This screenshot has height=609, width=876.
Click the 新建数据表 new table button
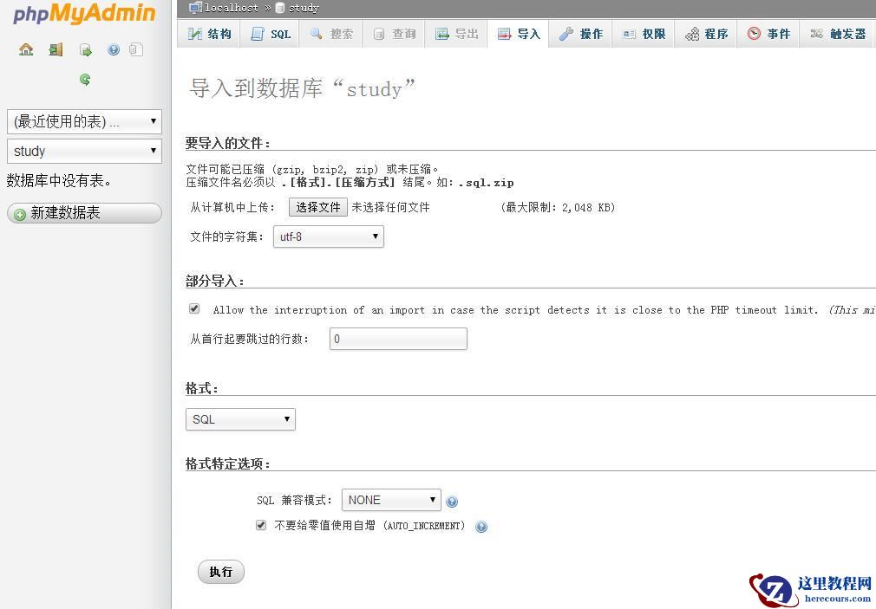(x=84, y=213)
